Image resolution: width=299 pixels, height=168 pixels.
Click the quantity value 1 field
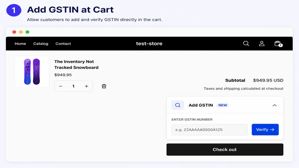pos(73,86)
